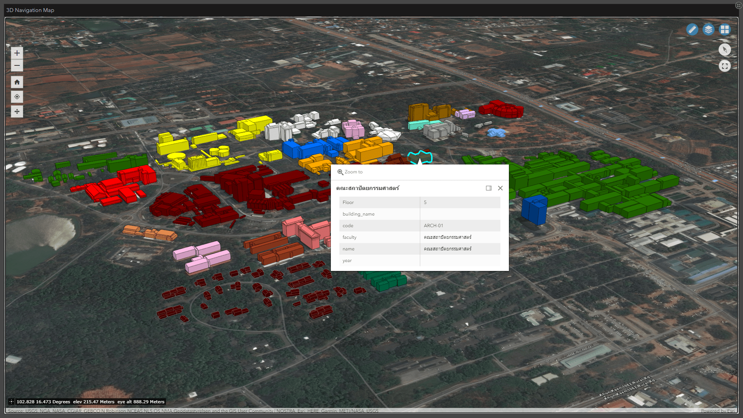The image size is (743, 418).
Task: Zoom in with the plus button
Action: (17, 53)
